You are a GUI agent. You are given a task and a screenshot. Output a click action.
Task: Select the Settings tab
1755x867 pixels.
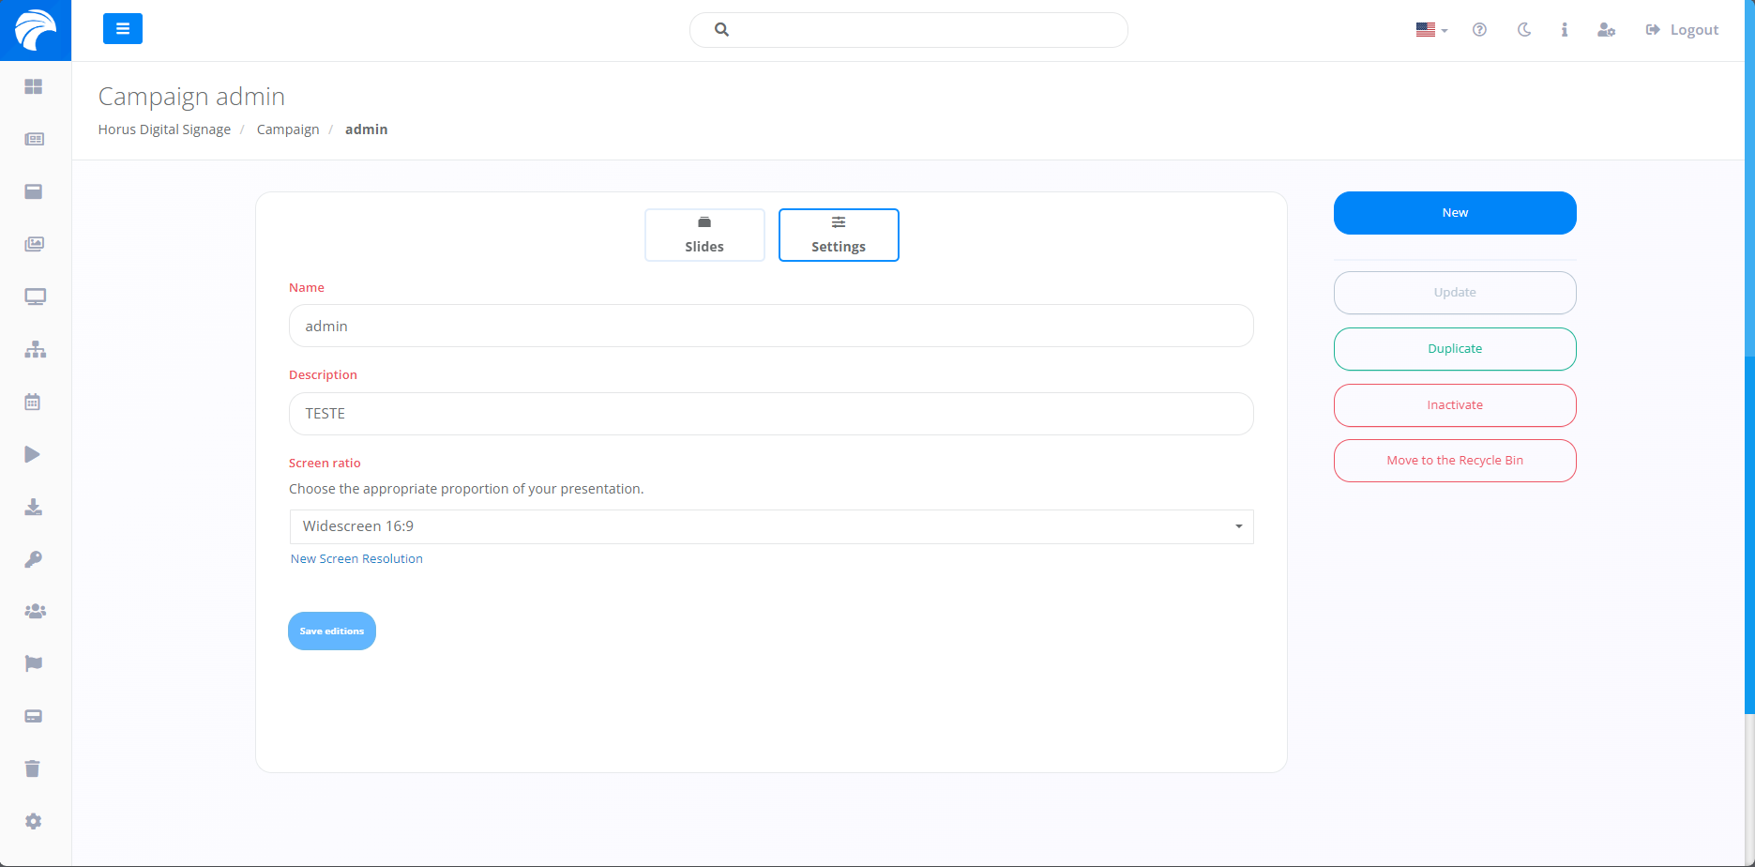[839, 235]
